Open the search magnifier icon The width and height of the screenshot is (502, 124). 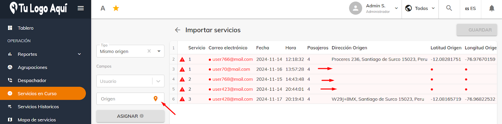tap(449, 8)
